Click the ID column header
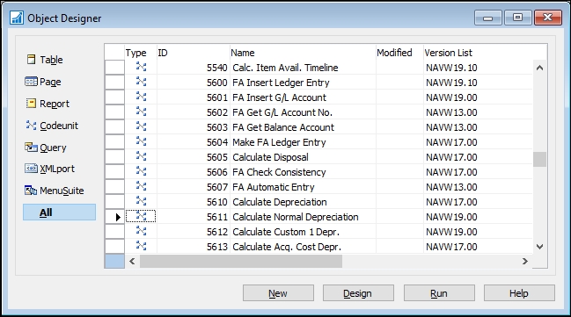Viewport: 571px width, 317px height. coord(194,53)
